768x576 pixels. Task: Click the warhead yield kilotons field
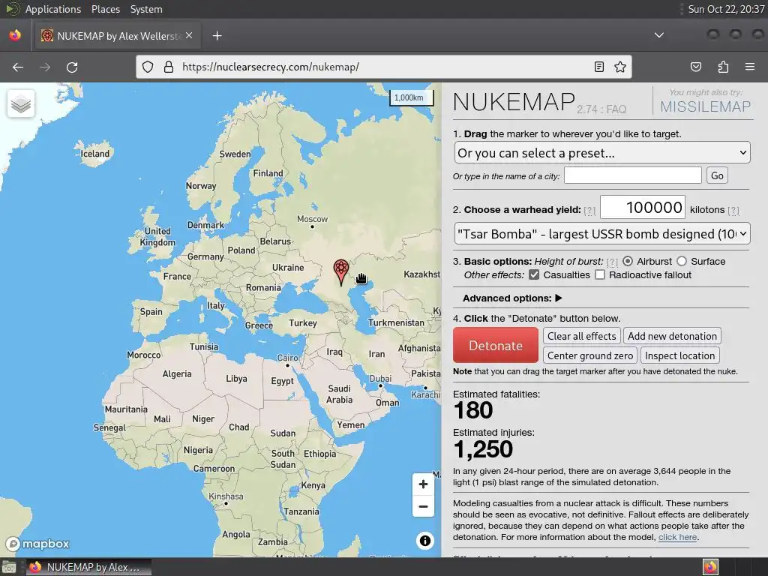643,207
